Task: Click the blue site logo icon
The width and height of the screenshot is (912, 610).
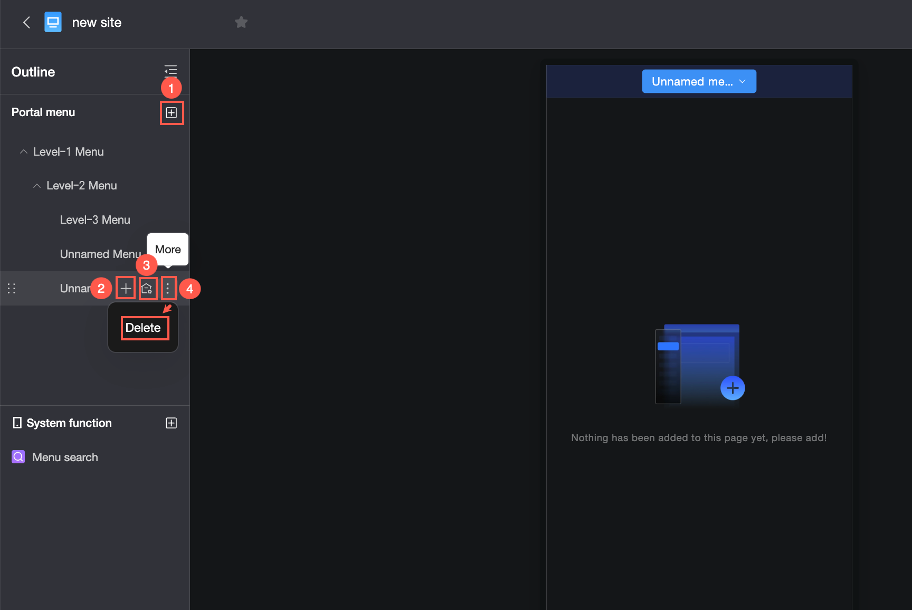Action: (53, 22)
